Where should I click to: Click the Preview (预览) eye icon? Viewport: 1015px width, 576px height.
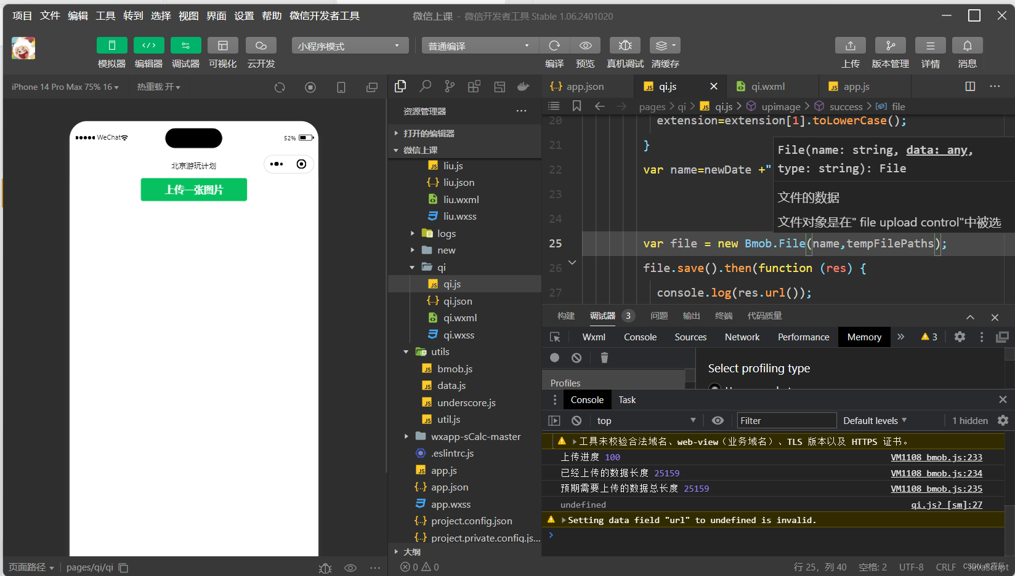pyautogui.click(x=585, y=46)
